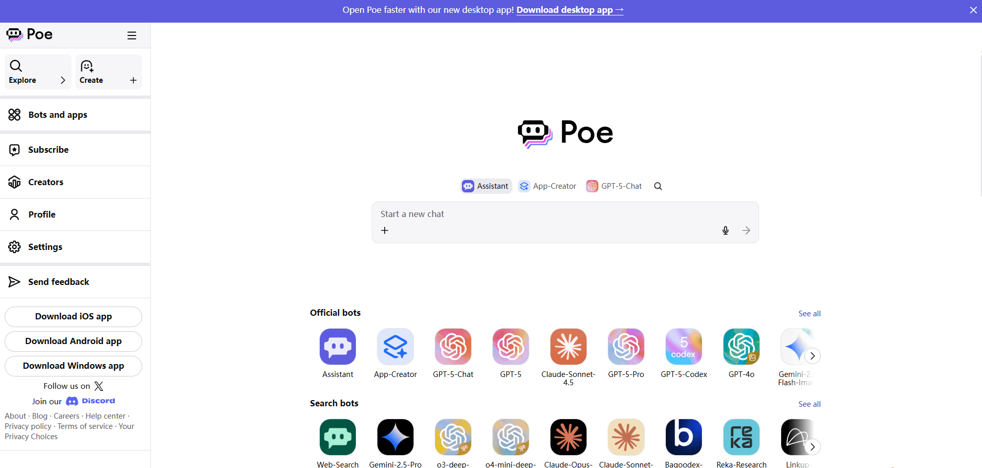Click the Start a new chat field

[x=565, y=214]
